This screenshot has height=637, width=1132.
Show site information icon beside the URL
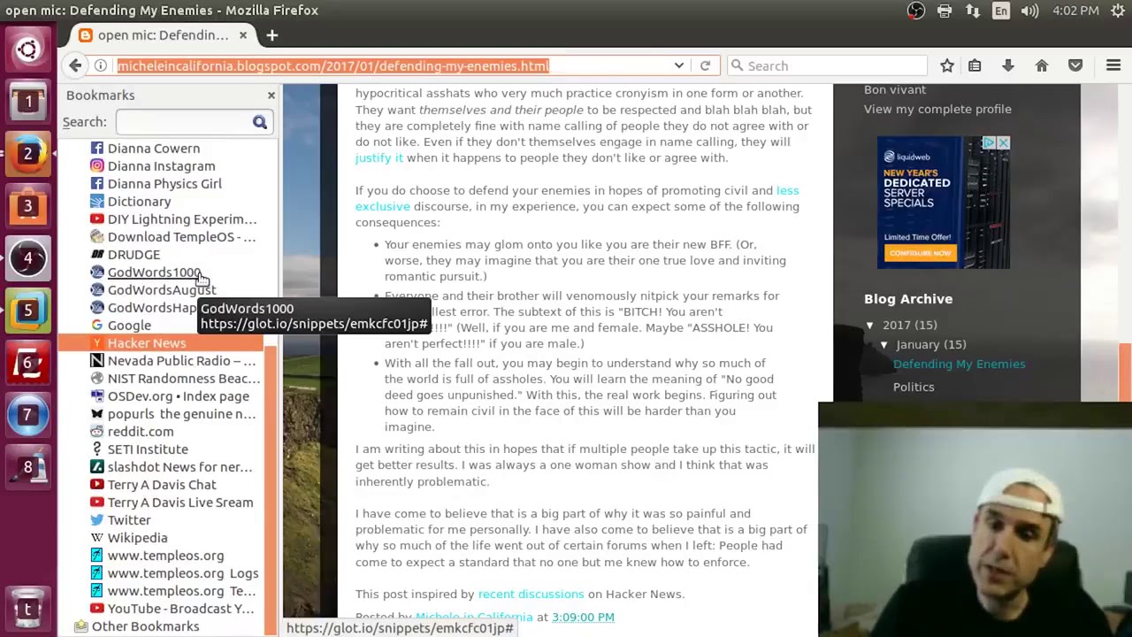pos(101,65)
